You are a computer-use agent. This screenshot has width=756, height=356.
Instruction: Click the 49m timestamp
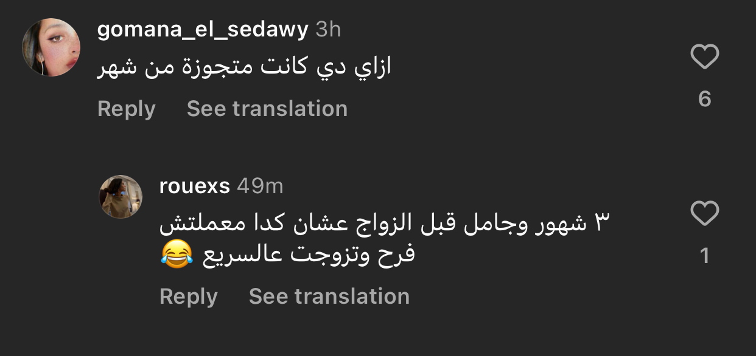pos(260,186)
